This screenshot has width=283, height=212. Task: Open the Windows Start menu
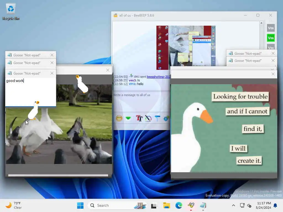pos(80,205)
